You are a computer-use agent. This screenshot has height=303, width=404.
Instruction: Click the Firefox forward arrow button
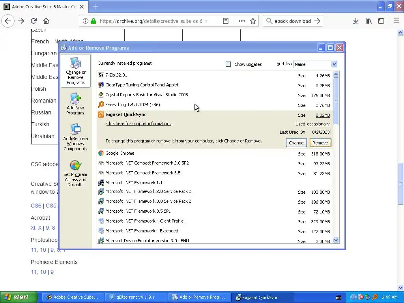(21, 21)
